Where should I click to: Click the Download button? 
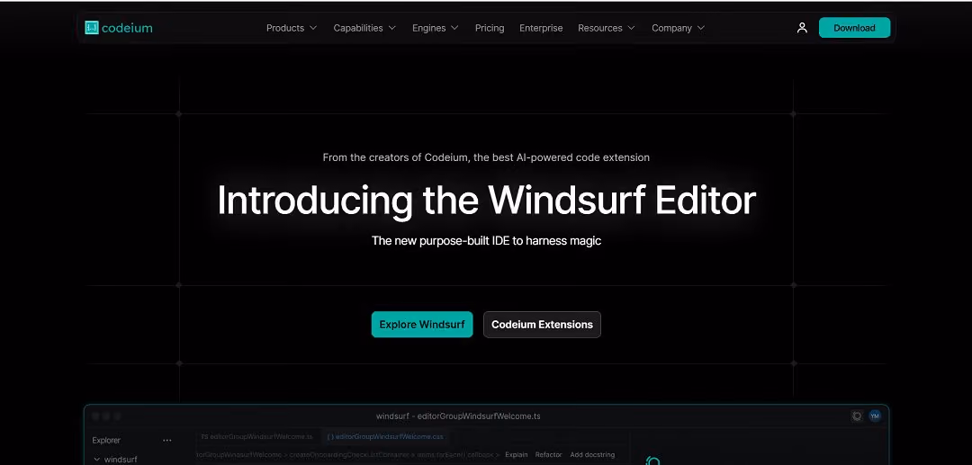click(x=854, y=28)
